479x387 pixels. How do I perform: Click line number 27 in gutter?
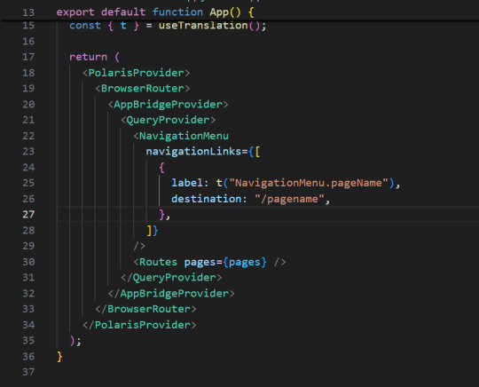coord(28,214)
